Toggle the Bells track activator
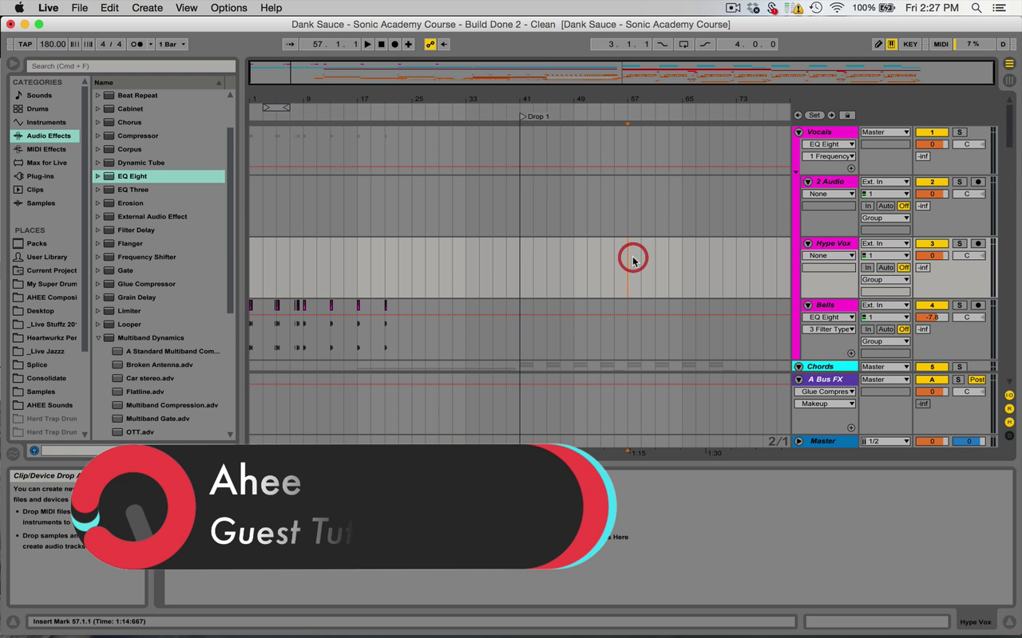 [931, 305]
